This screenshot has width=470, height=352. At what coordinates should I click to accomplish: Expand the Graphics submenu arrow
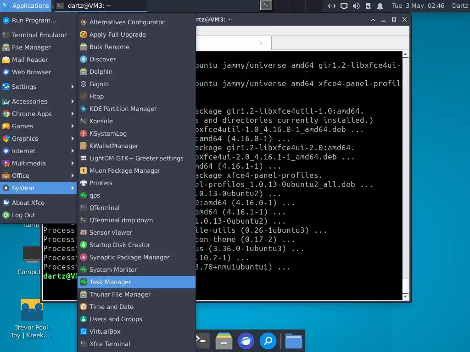click(x=73, y=138)
